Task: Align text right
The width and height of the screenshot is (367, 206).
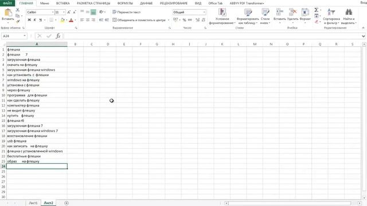Action: tap(93, 20)
